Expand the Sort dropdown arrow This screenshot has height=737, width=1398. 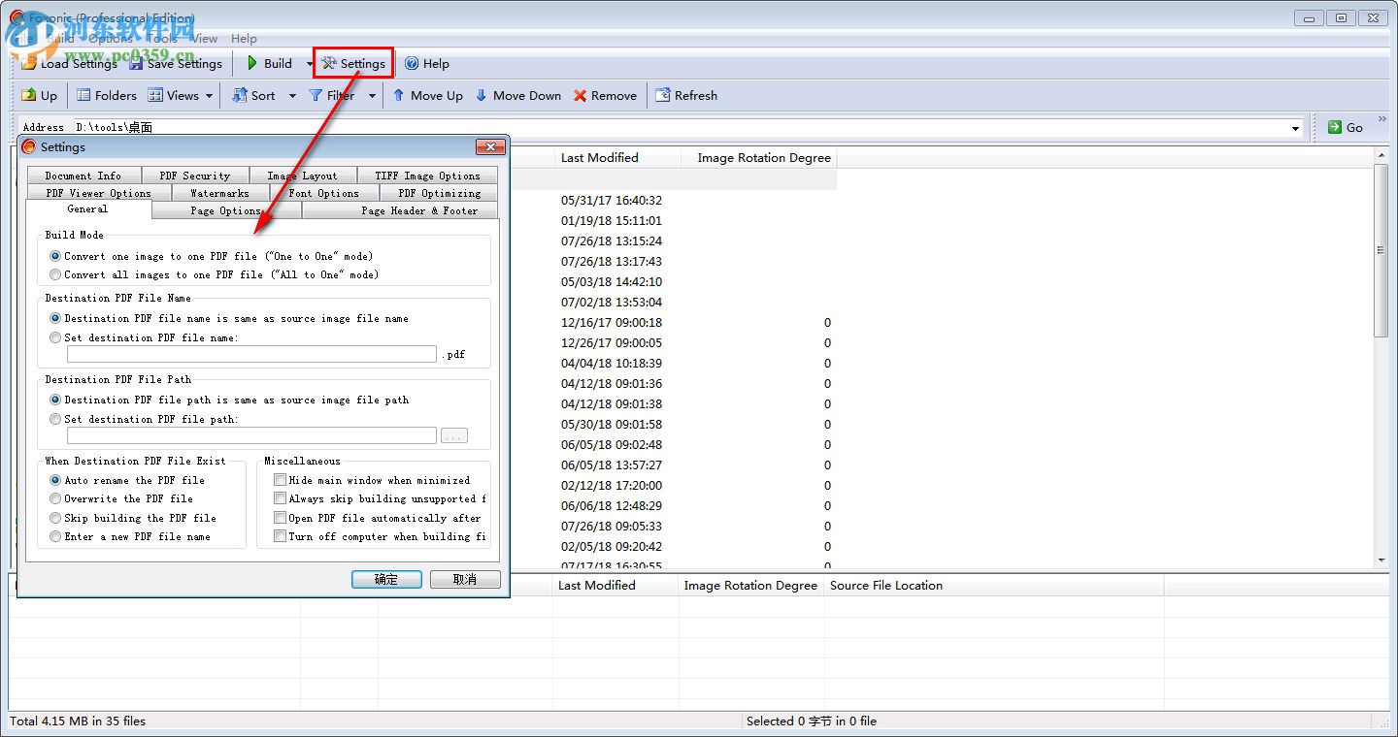point(292,95)
